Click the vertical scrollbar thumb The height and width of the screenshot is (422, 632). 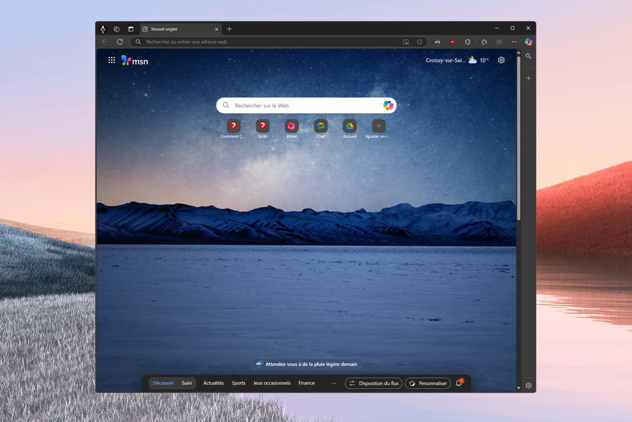519,138
